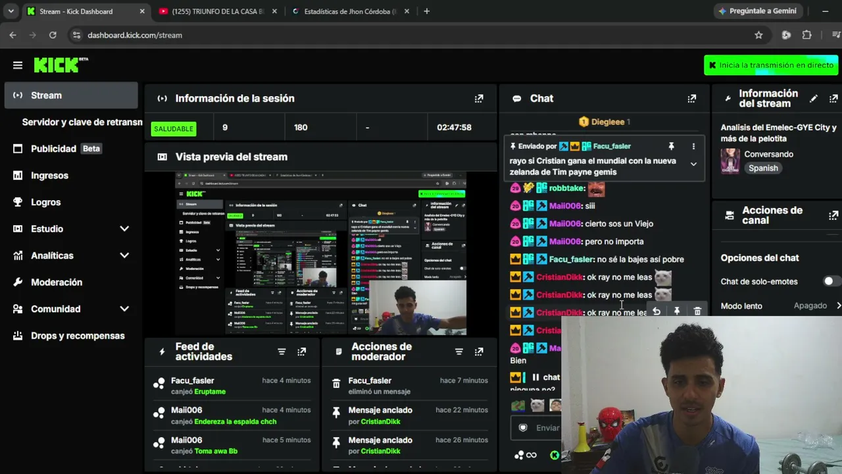The width and height of the screenshot is (842, 474).
Task: Delete the hovered CristianDikk chat message
Action: point(697,311)
